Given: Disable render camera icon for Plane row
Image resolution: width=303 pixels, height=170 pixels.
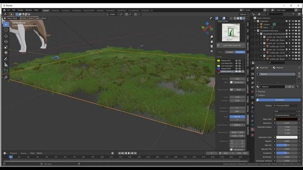Looking at the screenshot, I should 299,27.
